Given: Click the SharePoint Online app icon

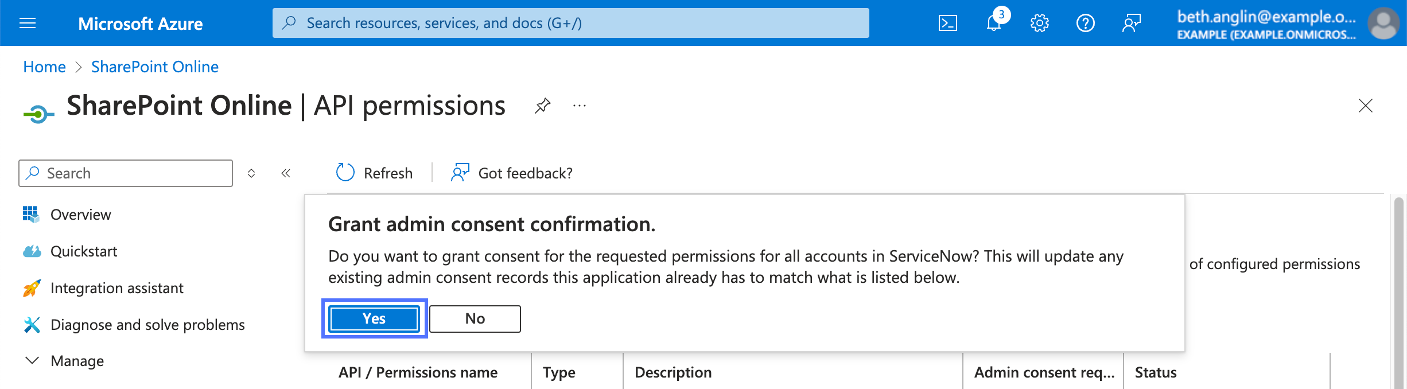Looking at the screenshot, I should (x=38, y=114).
